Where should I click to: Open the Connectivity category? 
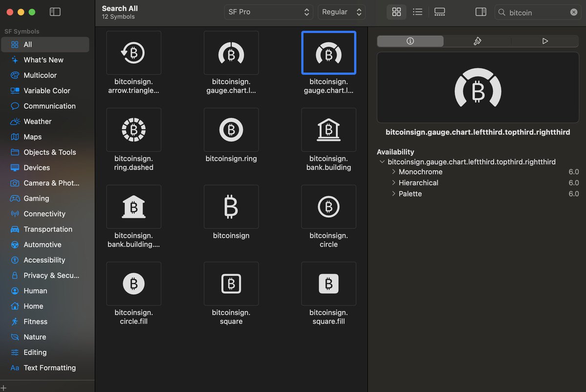(45, 214)
